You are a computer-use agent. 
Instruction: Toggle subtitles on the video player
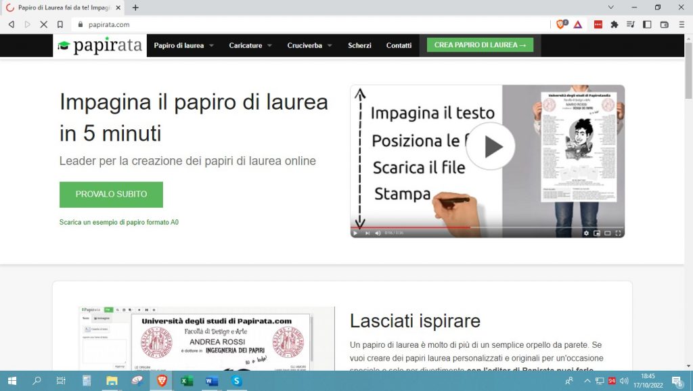[x=607, y=233]
